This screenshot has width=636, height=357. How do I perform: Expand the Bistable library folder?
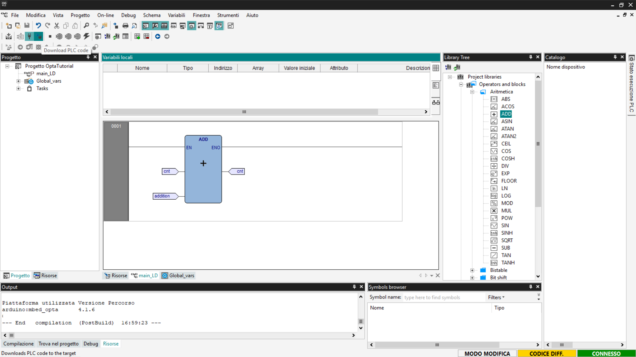click(472, 270)
